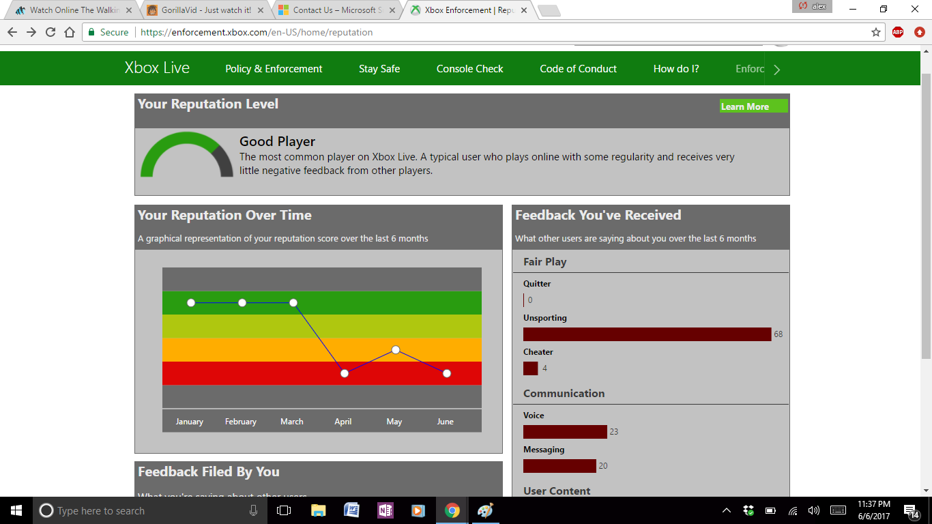Click the address bar URL

257,32
